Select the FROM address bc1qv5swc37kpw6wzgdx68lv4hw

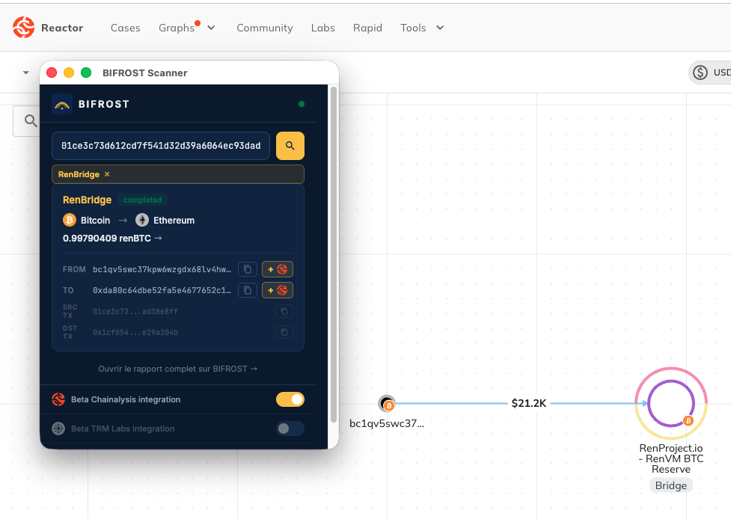coord(162,269)
